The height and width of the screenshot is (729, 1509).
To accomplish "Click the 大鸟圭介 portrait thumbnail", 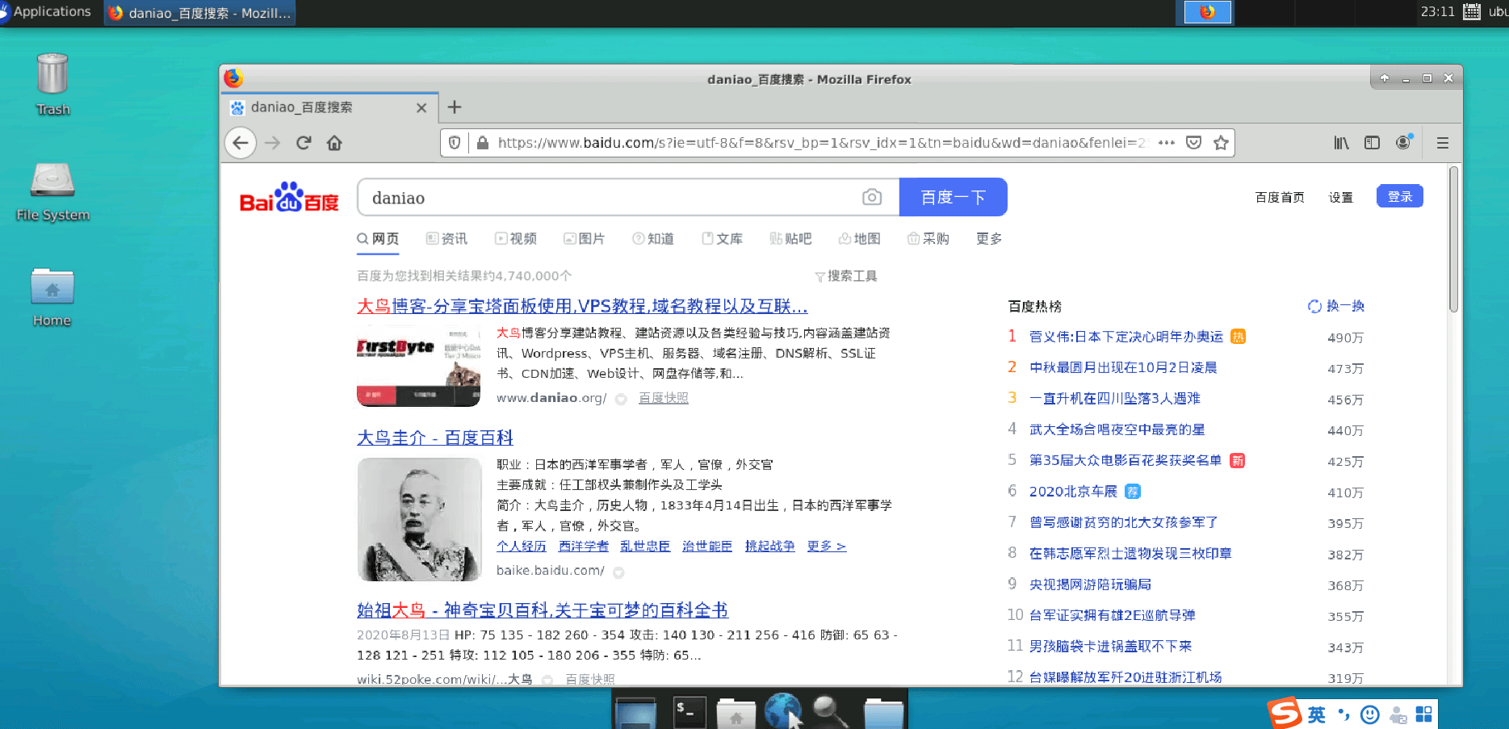I will (420, 519).
